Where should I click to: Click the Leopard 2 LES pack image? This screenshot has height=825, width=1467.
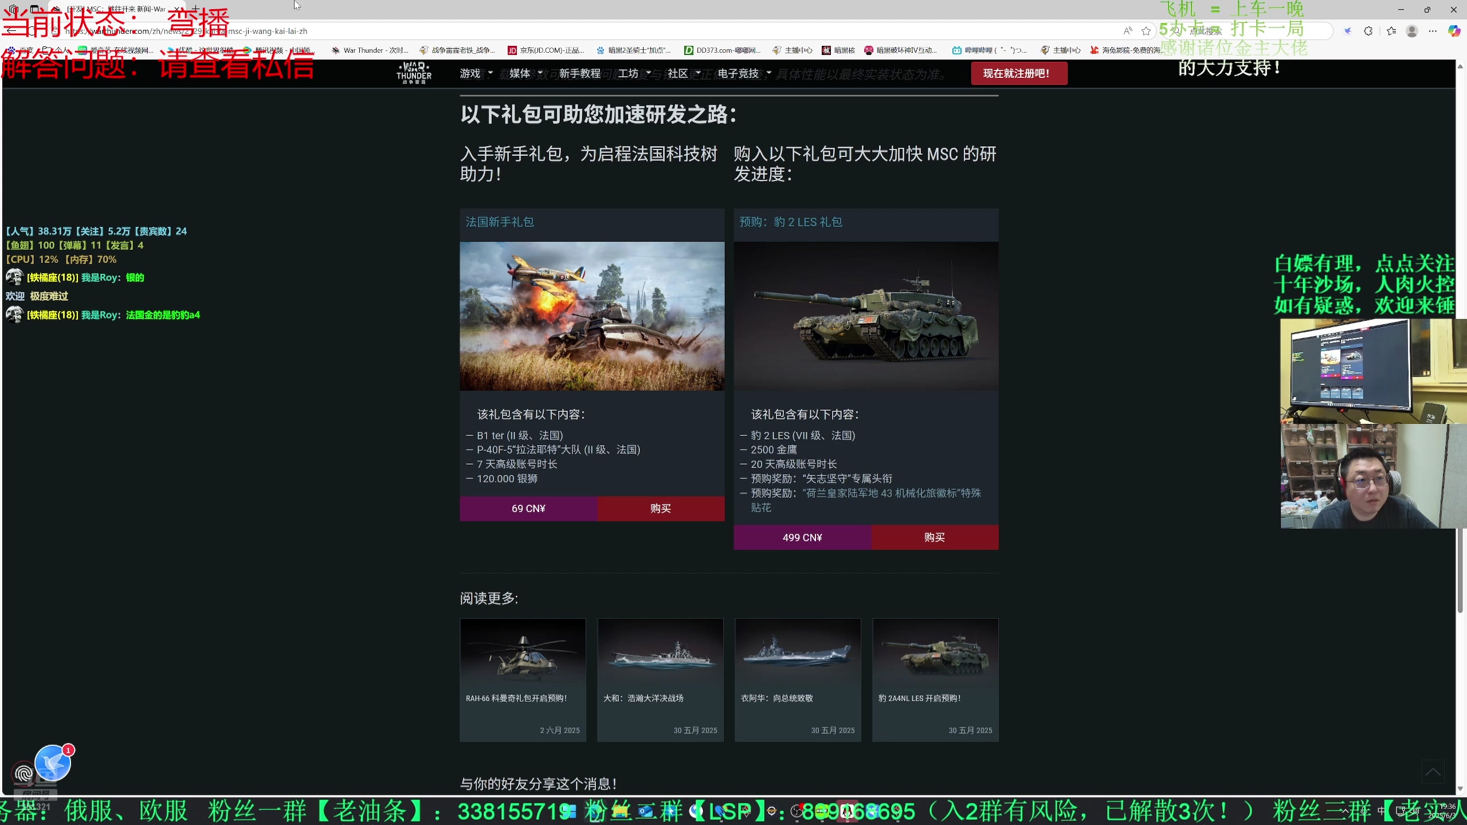coord(866,316)
